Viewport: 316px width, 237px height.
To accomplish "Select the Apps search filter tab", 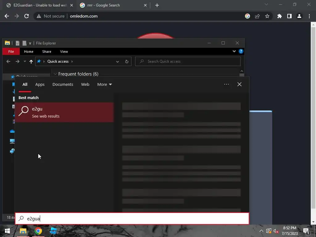I will [x=40, y=85].
